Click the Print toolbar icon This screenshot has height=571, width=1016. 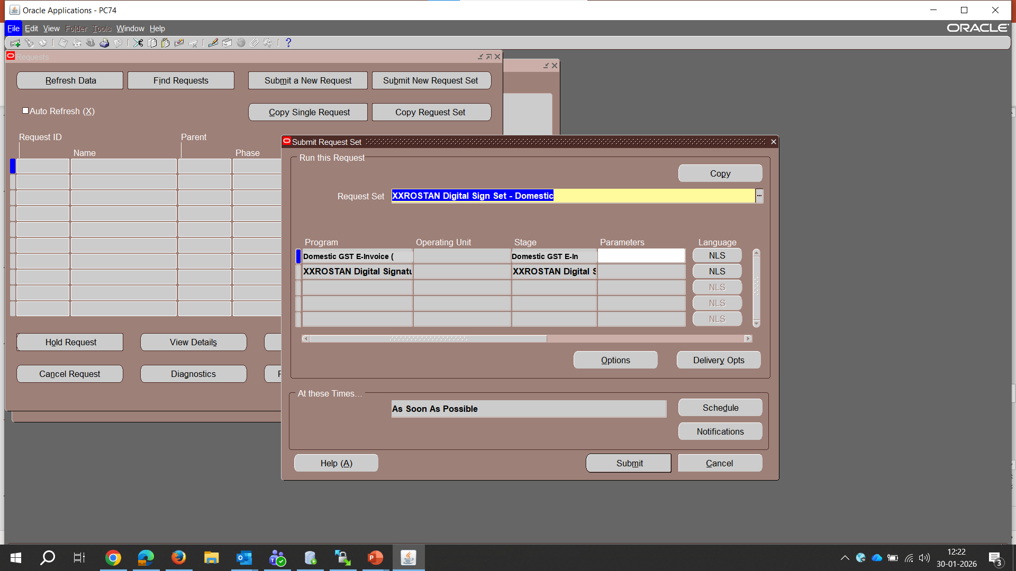[104, 43]
